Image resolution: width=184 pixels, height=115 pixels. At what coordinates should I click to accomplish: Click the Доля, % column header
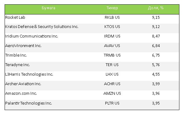point(156,8)
